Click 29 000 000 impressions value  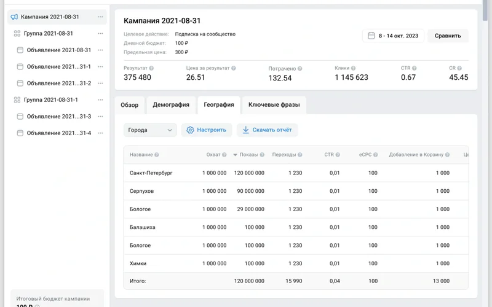coord(250,209)
